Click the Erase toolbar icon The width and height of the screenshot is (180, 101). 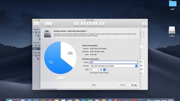(89, 24)
